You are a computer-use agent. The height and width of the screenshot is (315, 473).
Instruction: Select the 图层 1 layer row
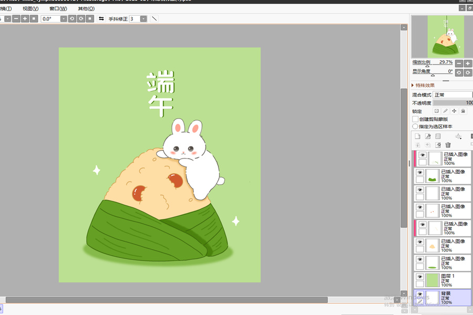tap(442, 280)
